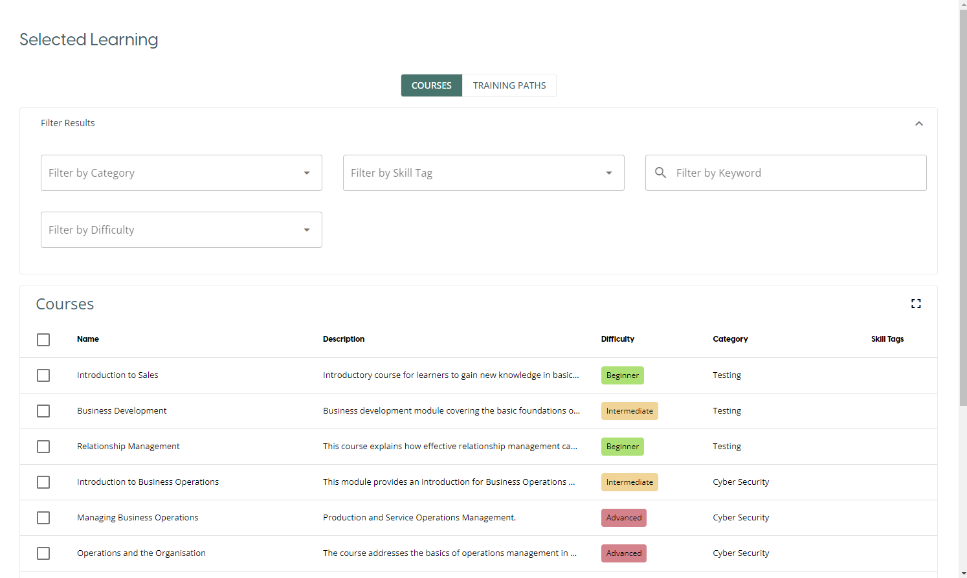The width and height of the screenshot is (967, 578).
Task: Toggle the Managing Business Operations checkbox
Action: point(43,518)
